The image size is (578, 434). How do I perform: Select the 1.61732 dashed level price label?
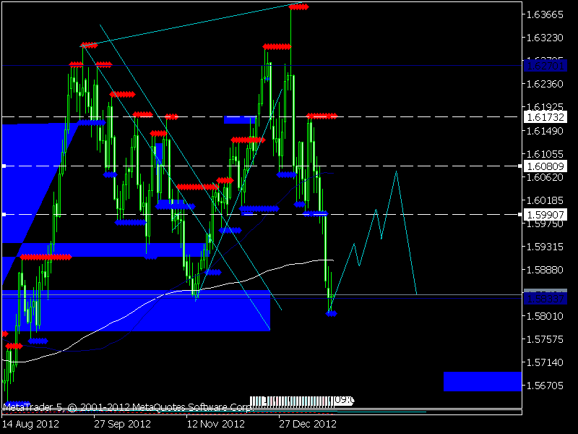[x=545, y=117]
